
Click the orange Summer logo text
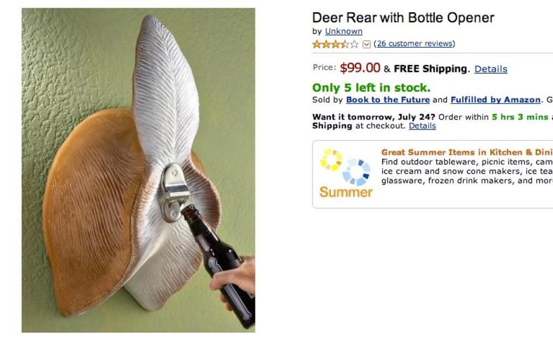coord(346,193)
